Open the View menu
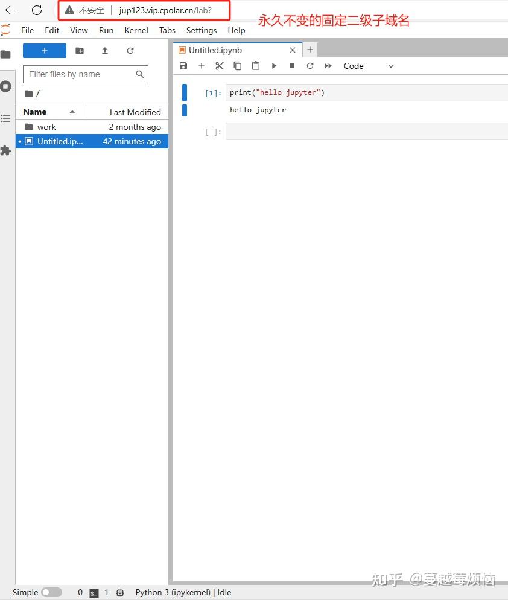Image resolution: width=508 pixels, height=600 pixels. point(79,30)
